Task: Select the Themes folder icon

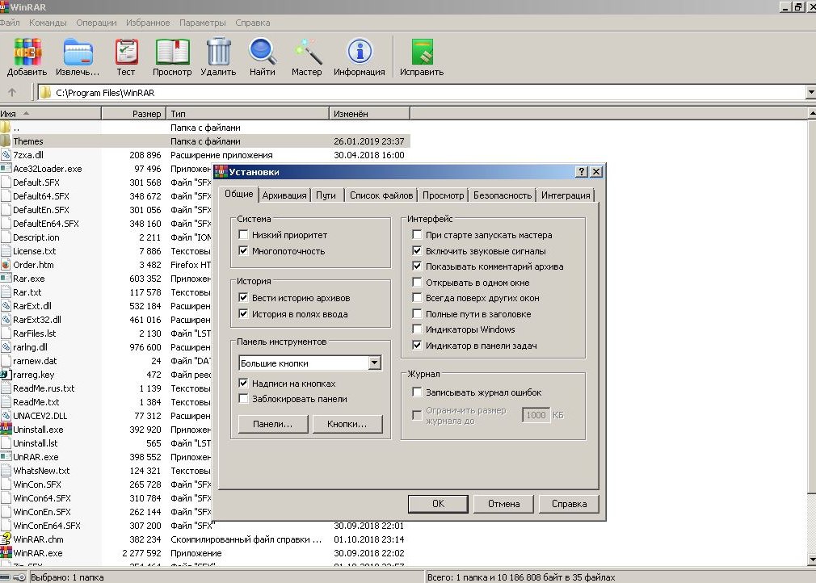Action: [5, 141]
